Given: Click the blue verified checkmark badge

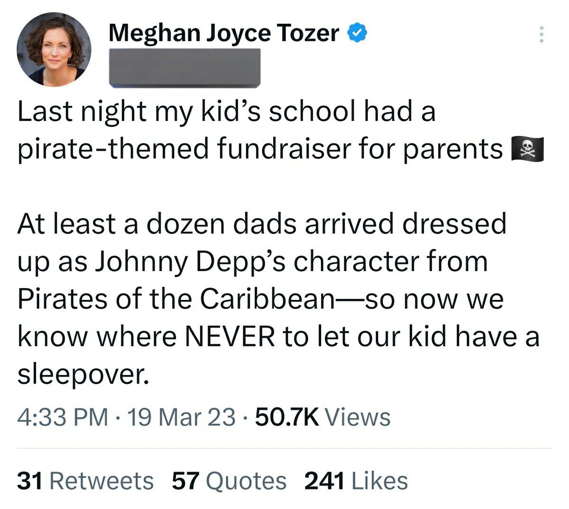Looking at the screenshot, I should click(x=358, y=33).
